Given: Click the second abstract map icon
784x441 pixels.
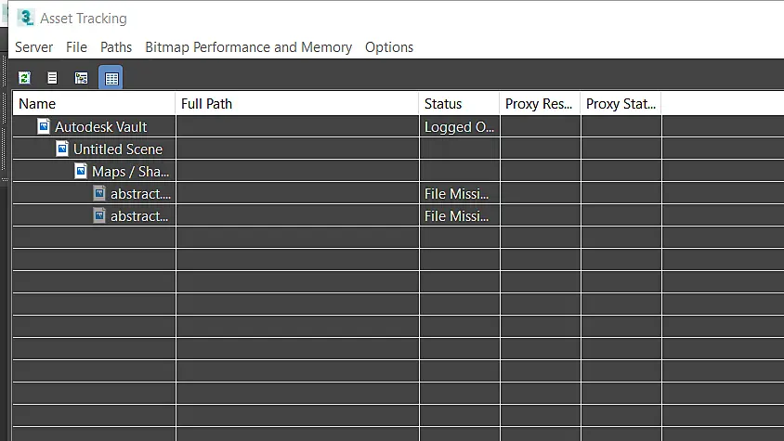Looking at the screenshot, I should click(99, 215).
